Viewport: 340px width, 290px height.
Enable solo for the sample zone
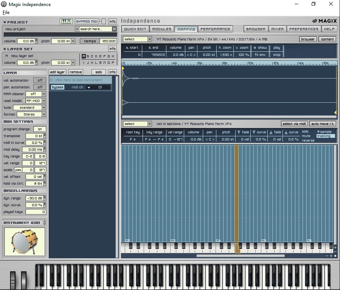[305, 131]
